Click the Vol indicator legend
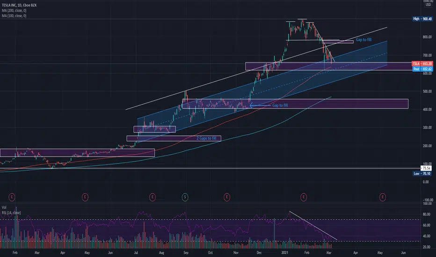The height and width of the screenshot is (257, 436). [x=4, y=207]
